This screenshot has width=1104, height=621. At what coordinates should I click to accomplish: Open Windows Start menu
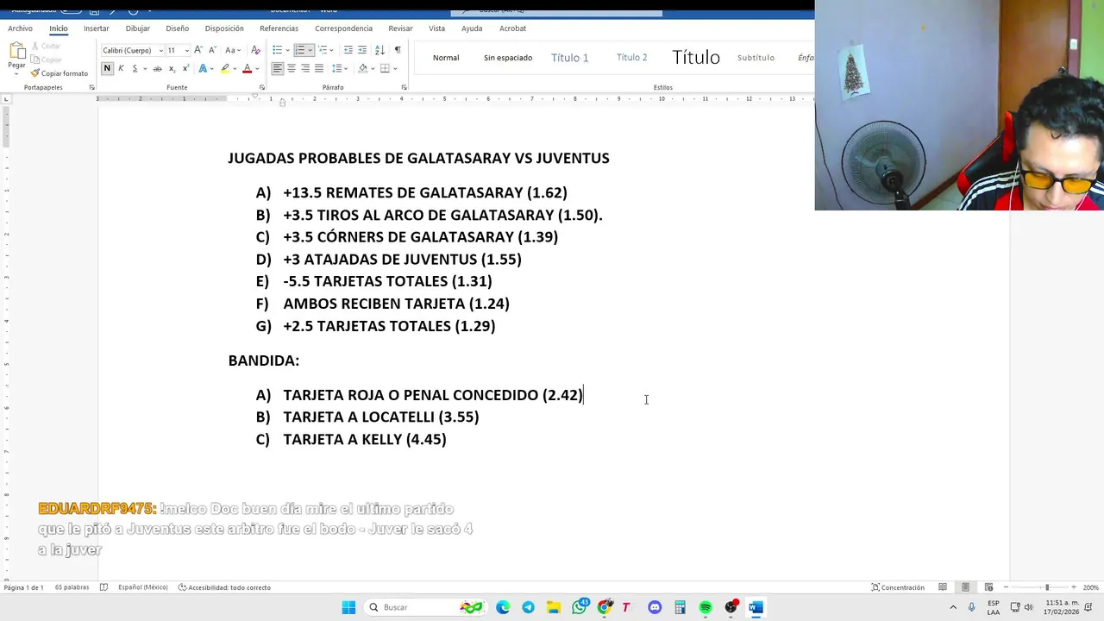[x=348, y=607]
